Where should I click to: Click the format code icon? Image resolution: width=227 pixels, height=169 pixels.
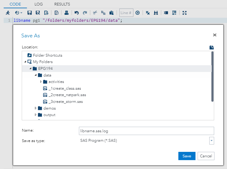(x=174, y=13)
